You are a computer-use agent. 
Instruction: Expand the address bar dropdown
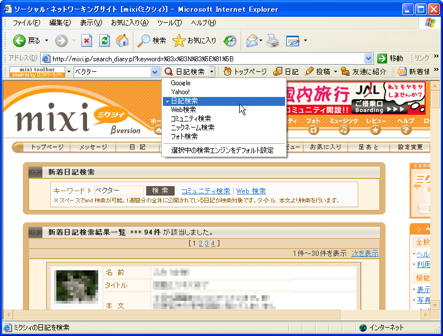coord(368,59)
